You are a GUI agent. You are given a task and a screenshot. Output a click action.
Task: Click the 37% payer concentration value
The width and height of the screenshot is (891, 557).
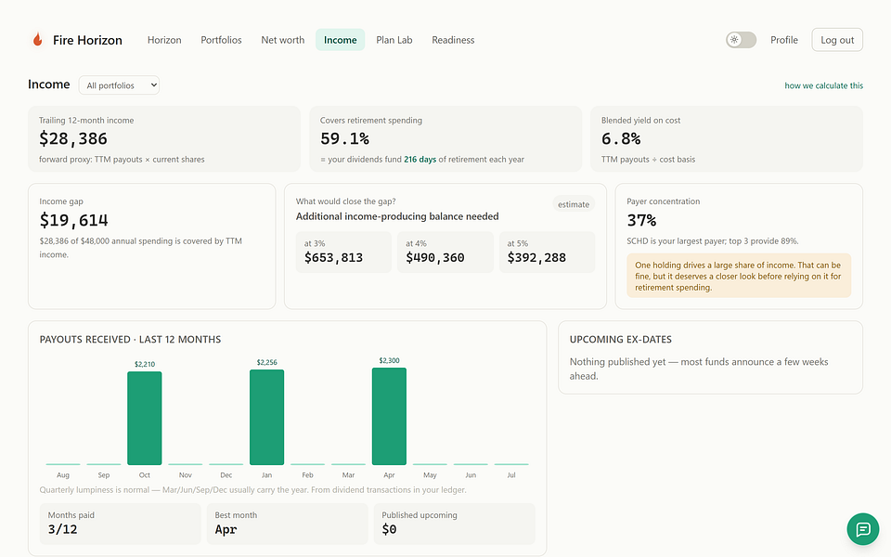(x=641, y=220)
